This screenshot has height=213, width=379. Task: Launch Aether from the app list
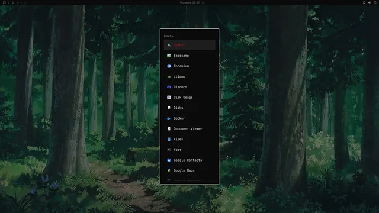click(x=189, y=45)
